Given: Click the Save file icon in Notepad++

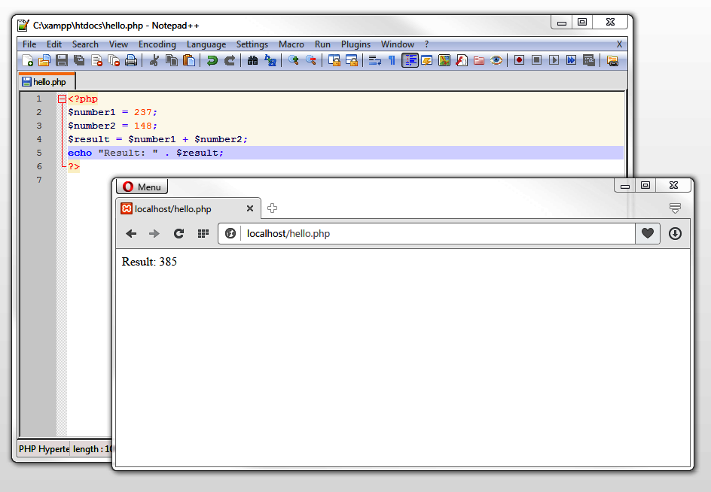Looking at the screenshot, I should coord(62,60).
